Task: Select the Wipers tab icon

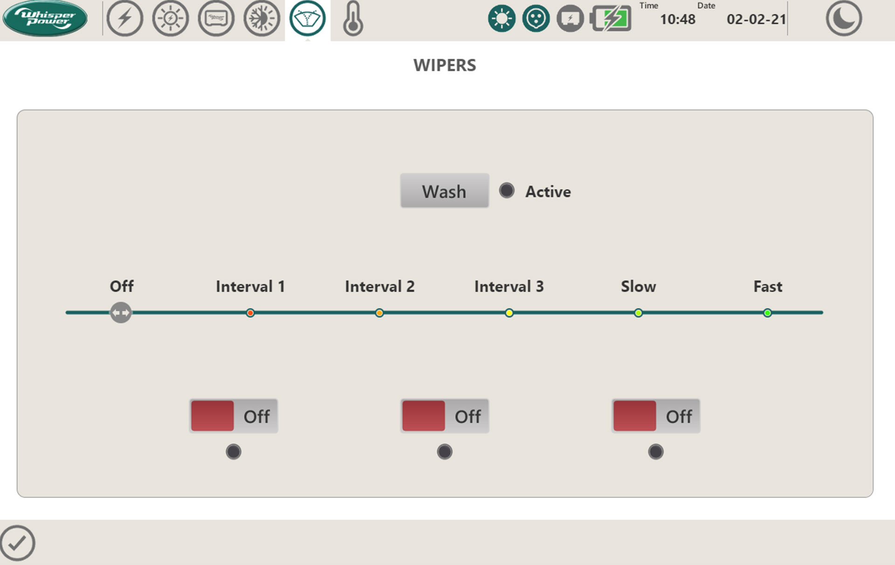Action: coord(307,19)
